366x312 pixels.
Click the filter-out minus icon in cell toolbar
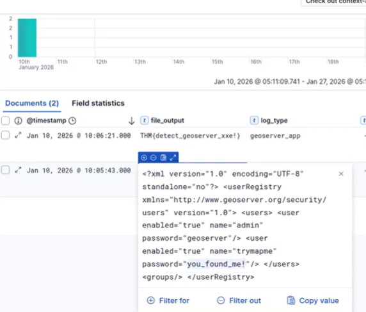tap(154, 158)
